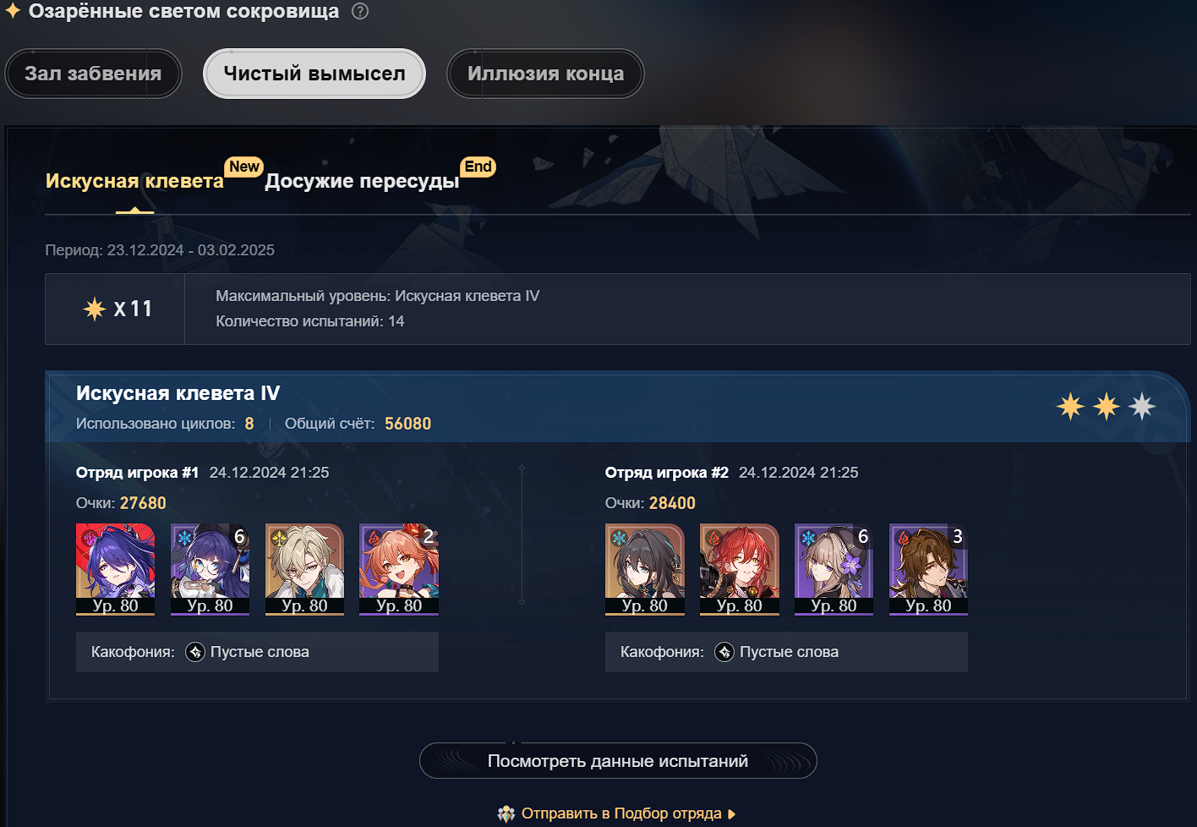The width and height of the screenshot is (1197, 827).
Task: Select red-haired character portrait in squad #2
Action: (x=740, y=569)
